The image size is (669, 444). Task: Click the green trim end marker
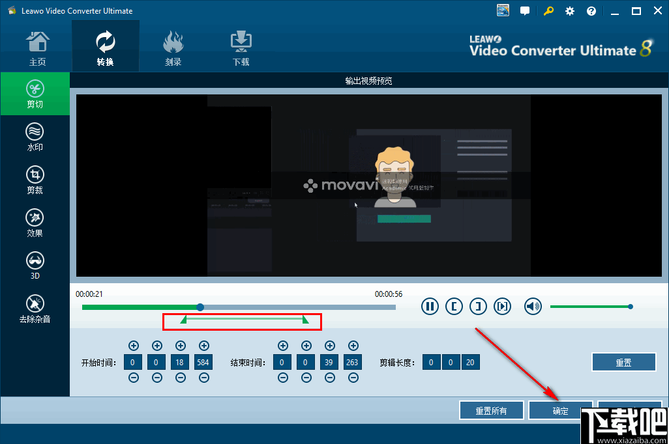[x=306, y=320]
